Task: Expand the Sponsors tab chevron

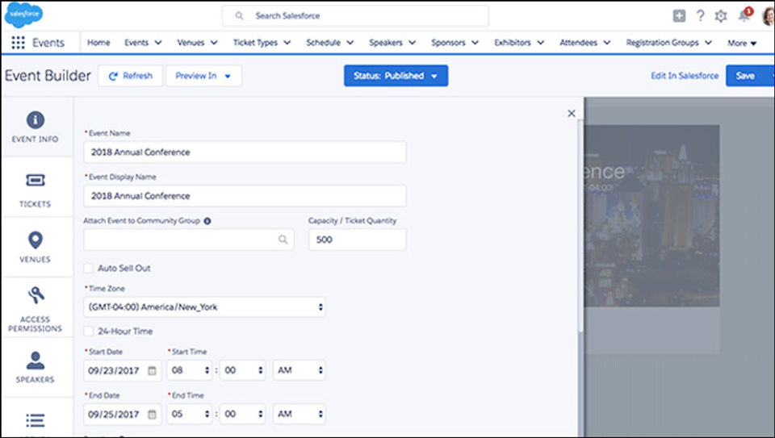Action: click(x=475, y=43)
